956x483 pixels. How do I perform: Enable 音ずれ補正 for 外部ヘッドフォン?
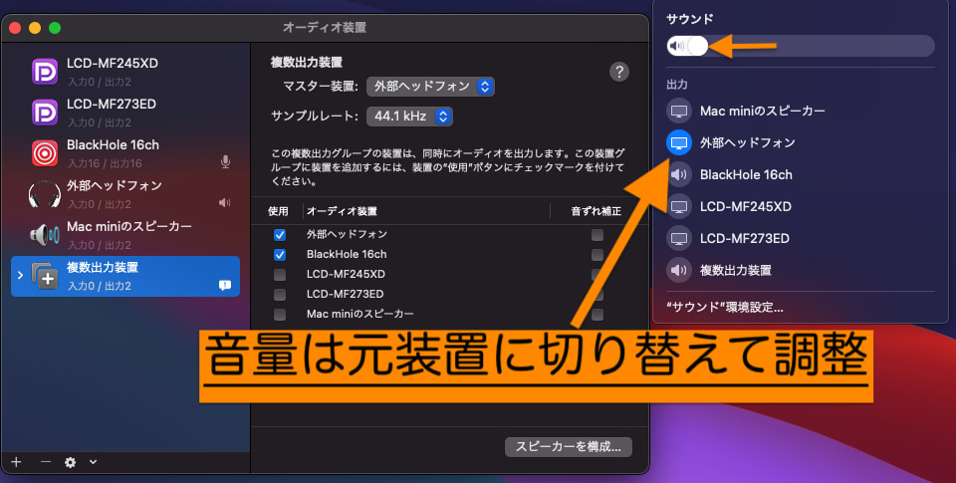(597, 235)
